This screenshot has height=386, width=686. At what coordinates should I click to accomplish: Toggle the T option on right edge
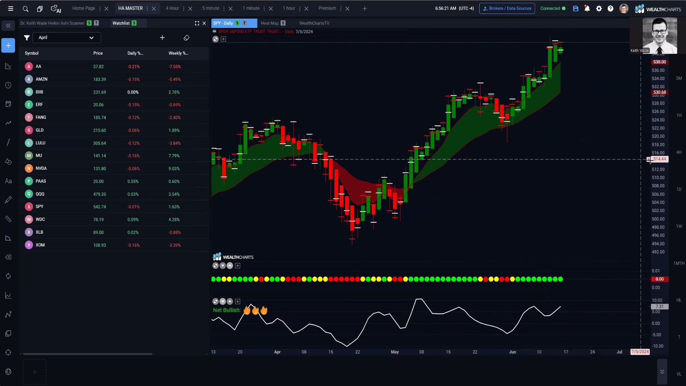679,337
